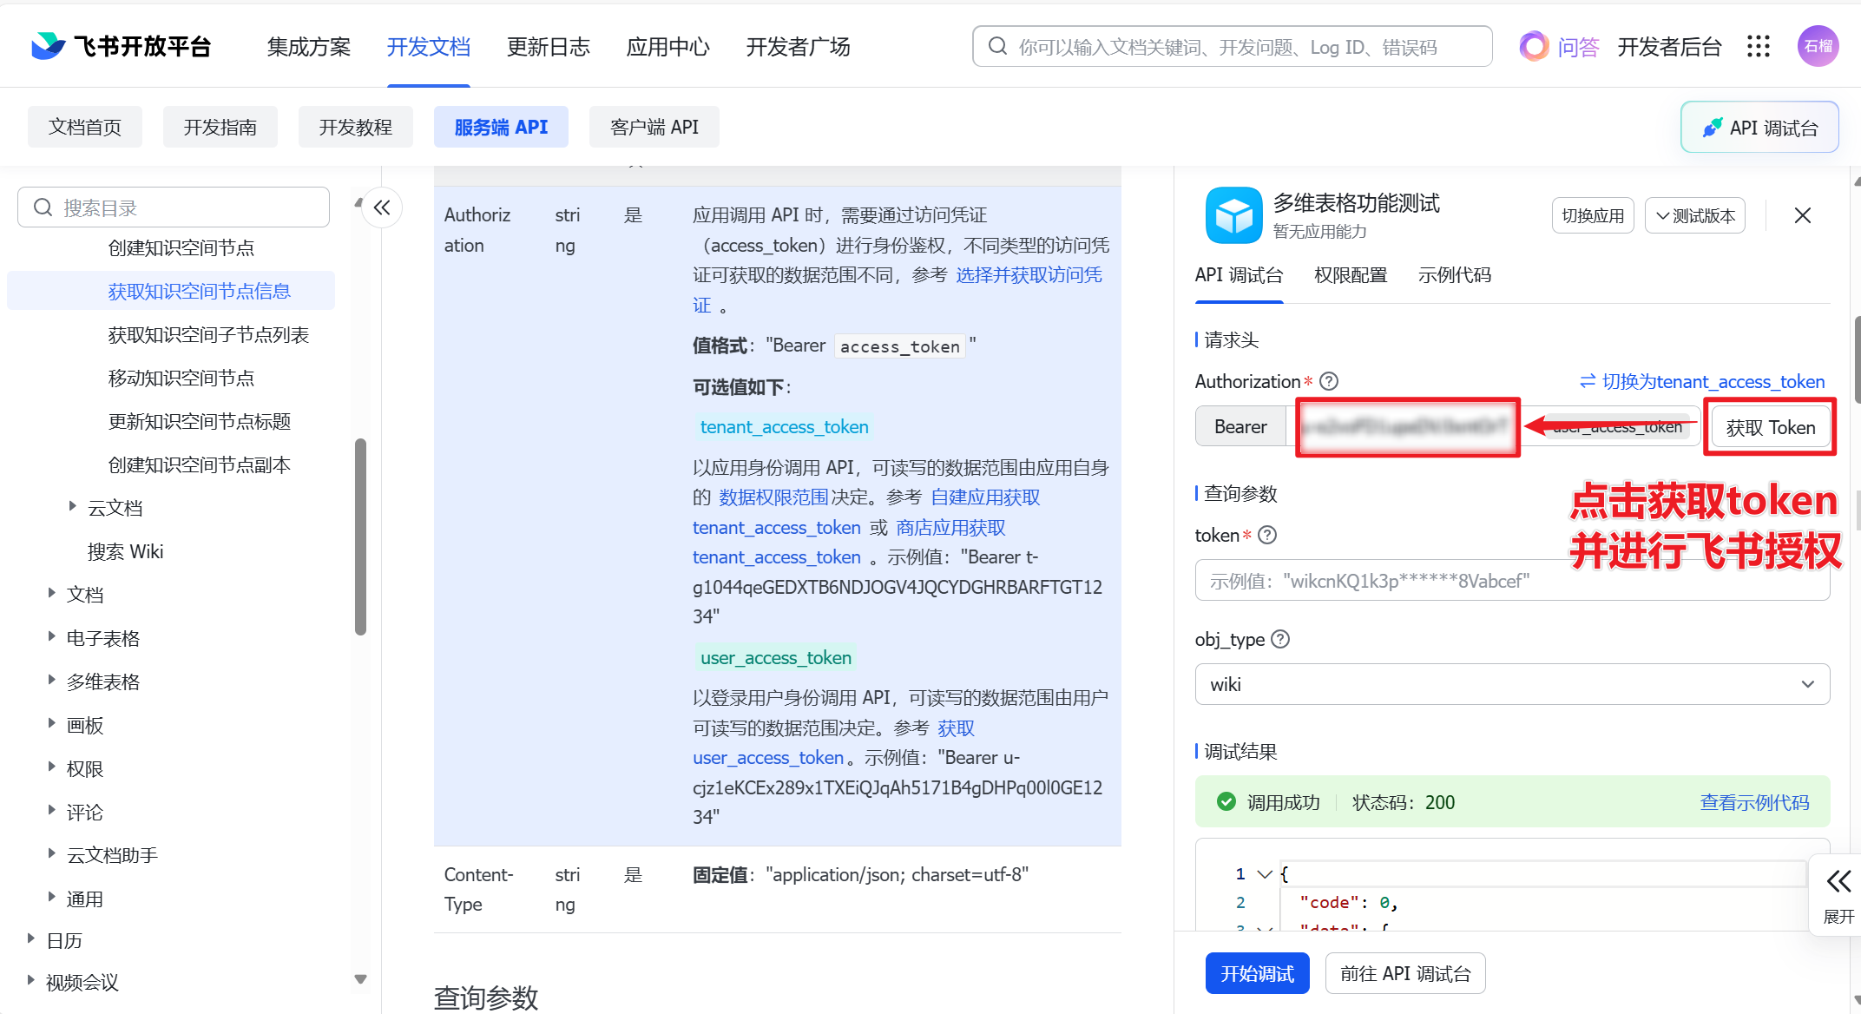Collapse the sidebar with double-chevron icon
Screen dimensions: 1861x1014
pos(382,207)
